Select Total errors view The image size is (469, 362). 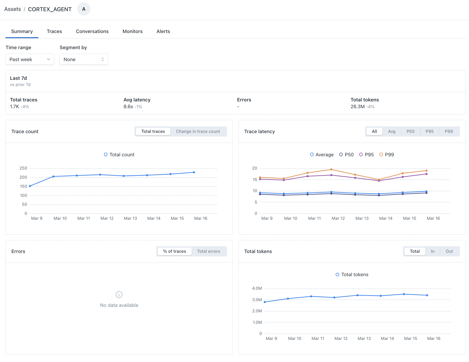[209, 251]
